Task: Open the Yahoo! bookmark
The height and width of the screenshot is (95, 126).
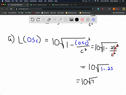Action: (28, 13)
